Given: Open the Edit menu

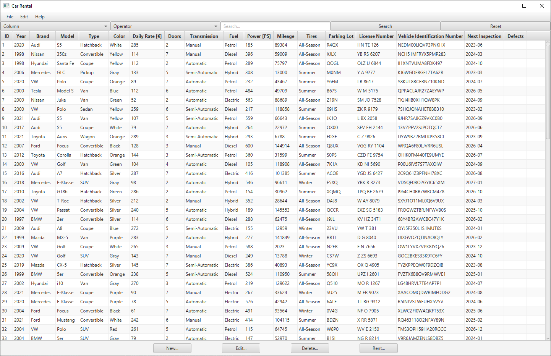Looking at the screenshot, I should tap(24, 17).
